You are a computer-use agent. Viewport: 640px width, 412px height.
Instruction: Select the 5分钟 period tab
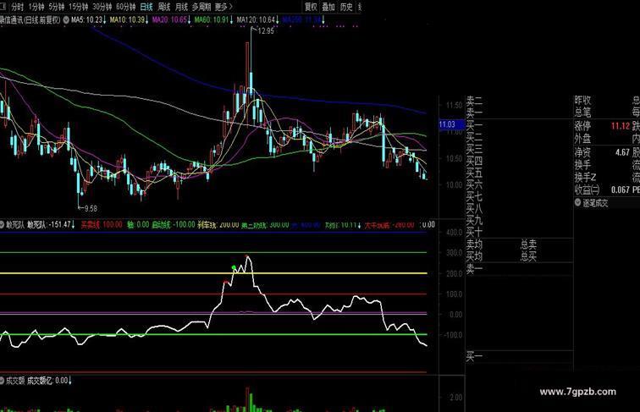[57, 7]
